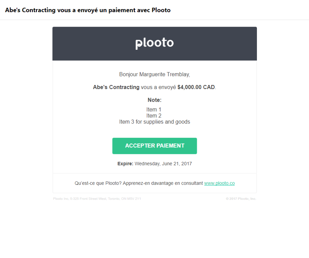
Task: Click the Item 2 line in the note
Action: 154,115
